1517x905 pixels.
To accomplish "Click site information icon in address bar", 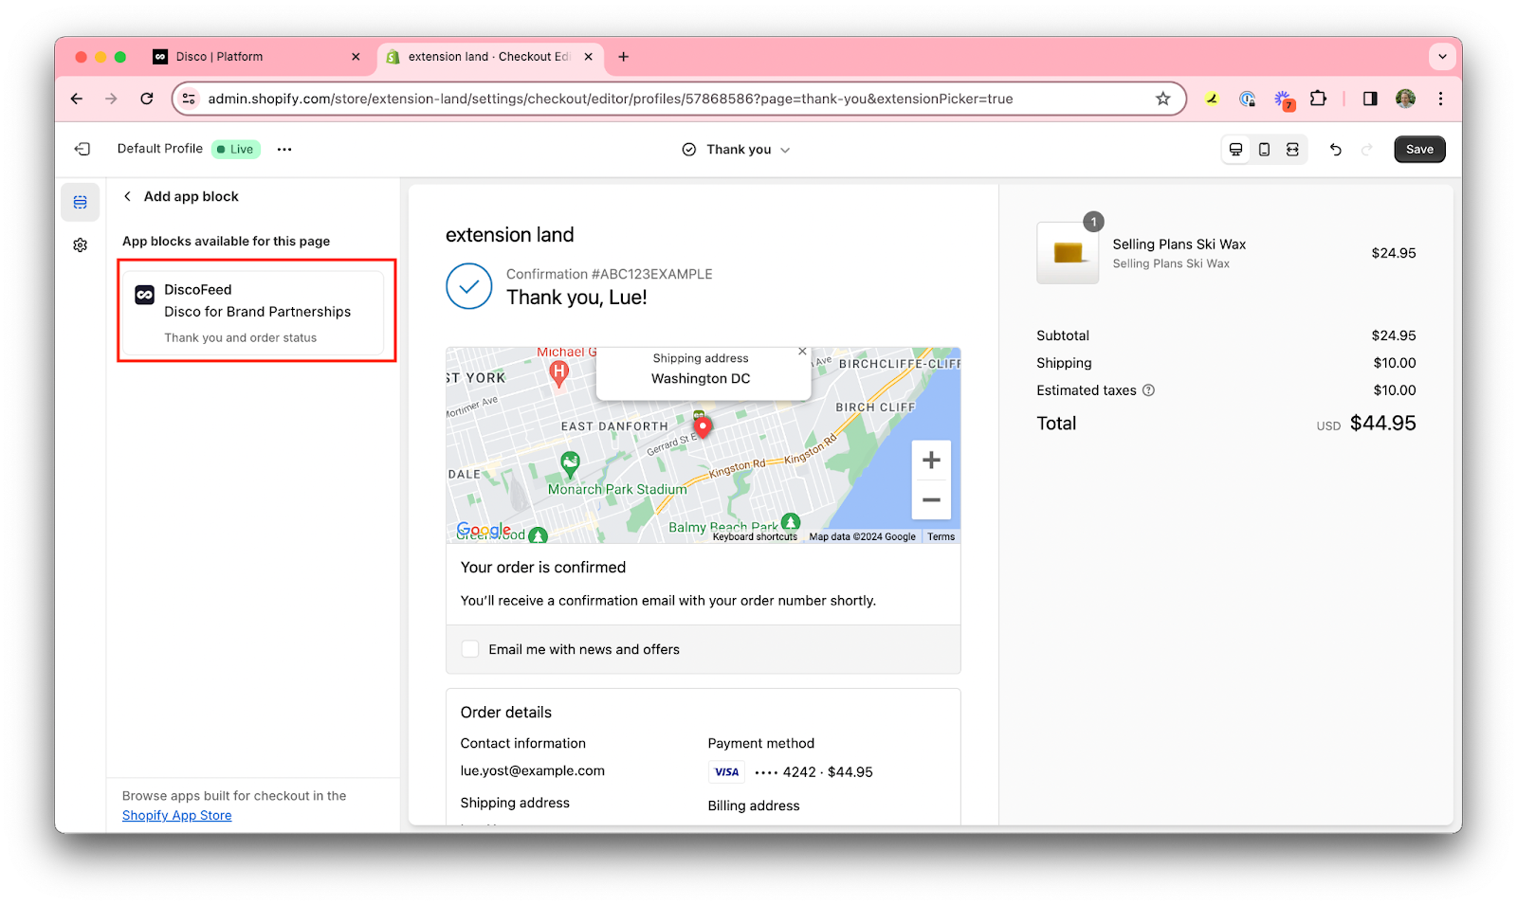I will 189,99.
